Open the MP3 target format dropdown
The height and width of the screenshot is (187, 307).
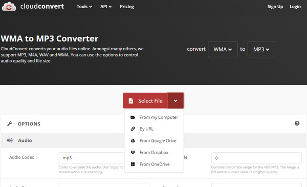click(x=261, y=49)
